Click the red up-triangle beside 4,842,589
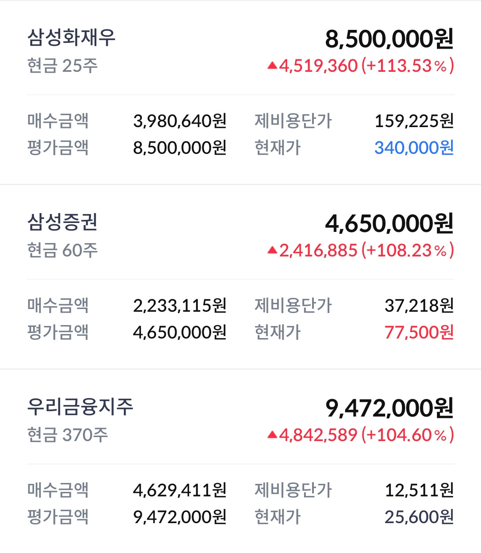The height and width of the screenshot is (553, 481). tap(272, 435)
